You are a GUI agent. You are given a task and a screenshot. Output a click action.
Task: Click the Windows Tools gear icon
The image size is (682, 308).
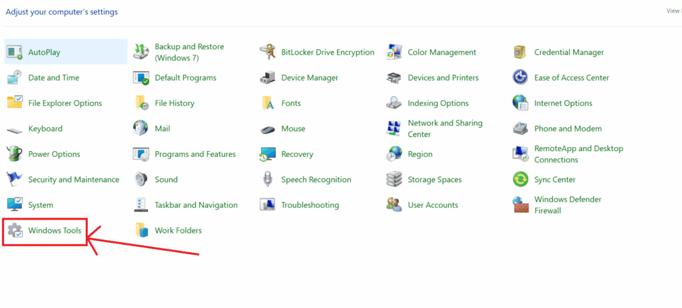15,231
